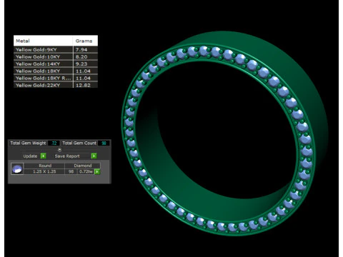Click the 1.25 X 1.25 size cell

(x=44, y=171)
